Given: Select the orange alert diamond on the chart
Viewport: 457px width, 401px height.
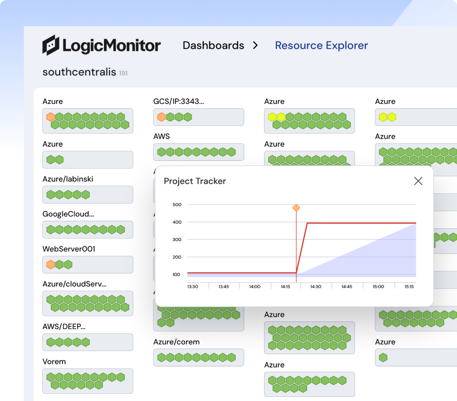Looking at the screenshot, I should 296,208.
